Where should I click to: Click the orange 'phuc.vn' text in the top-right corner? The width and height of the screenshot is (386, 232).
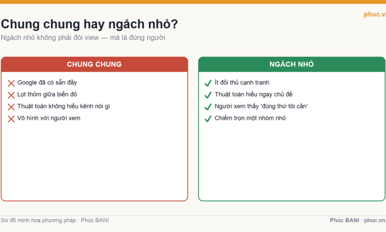375,14
